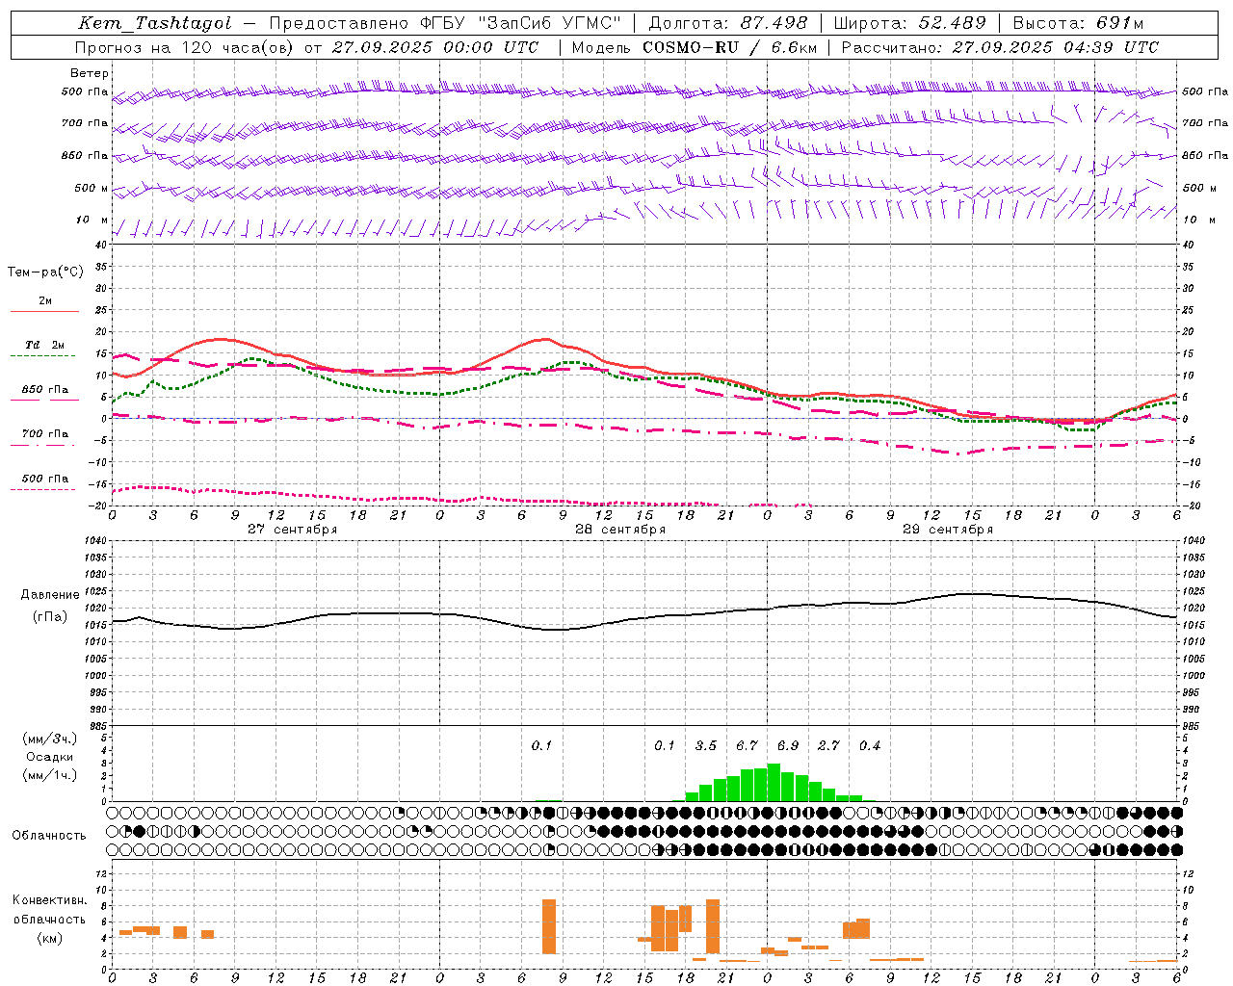Click the Тем-ра(°C) axis label

(45, 272)
